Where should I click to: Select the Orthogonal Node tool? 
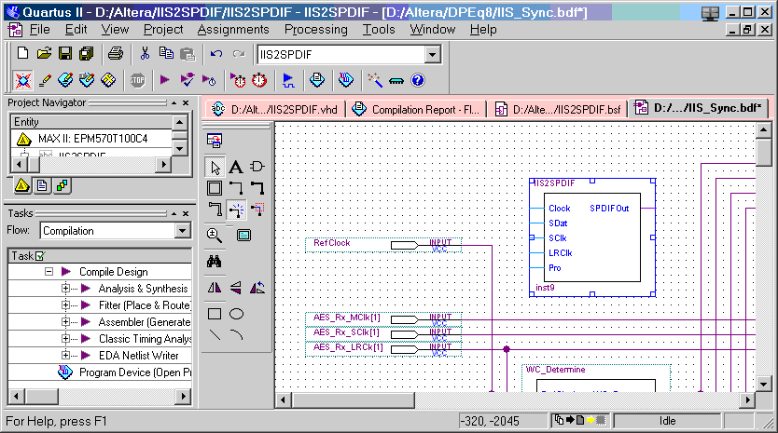tap(236, 188)
